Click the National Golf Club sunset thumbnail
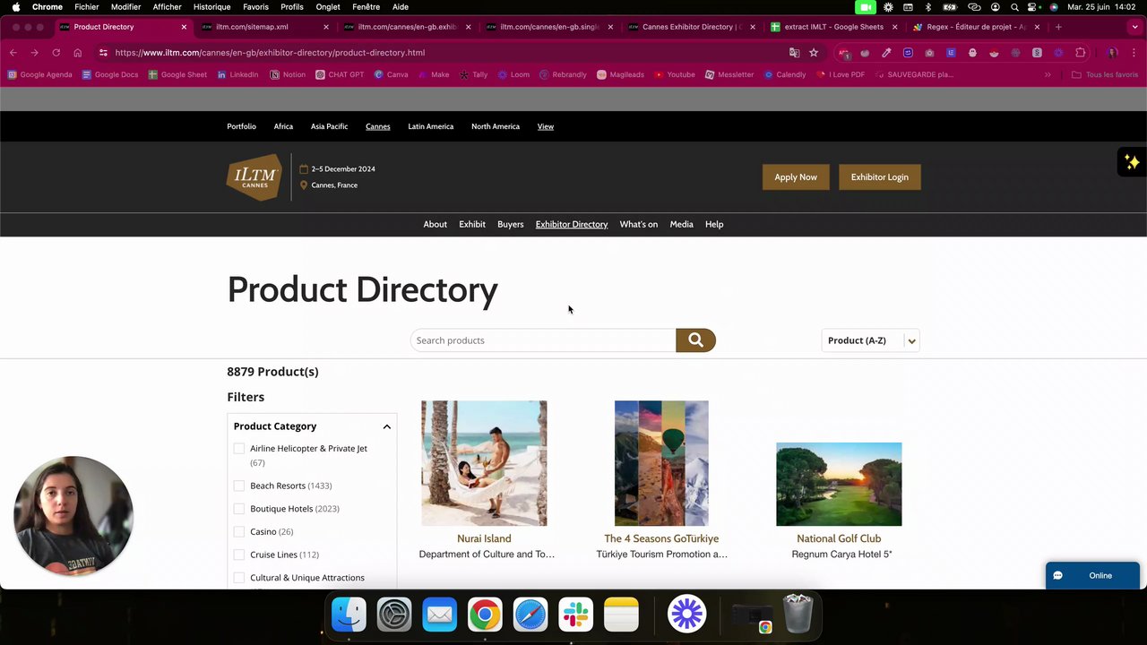The height and width of the screenshot is (645, 1147). [839, 484]
